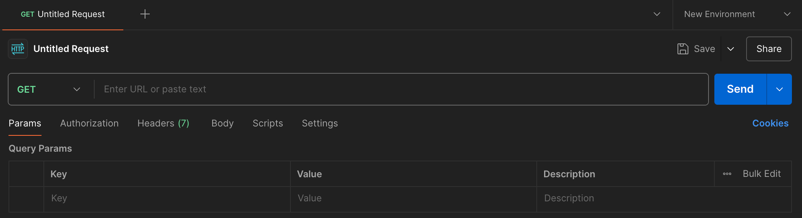Expand the Send button dropdown arrow

[x=780, y=89]
